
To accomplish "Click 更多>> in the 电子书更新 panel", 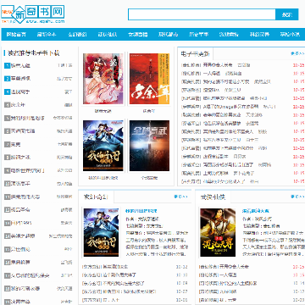I will (x=297, y=53).
